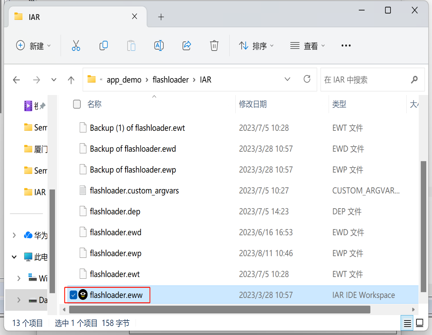Click the Delete trash icon
The image size is (432, 335).
[x=214, y=45]
